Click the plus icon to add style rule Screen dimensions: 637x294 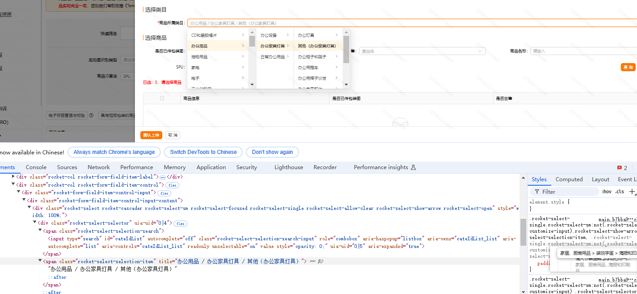pyautogui.click(x=632, y=192)
